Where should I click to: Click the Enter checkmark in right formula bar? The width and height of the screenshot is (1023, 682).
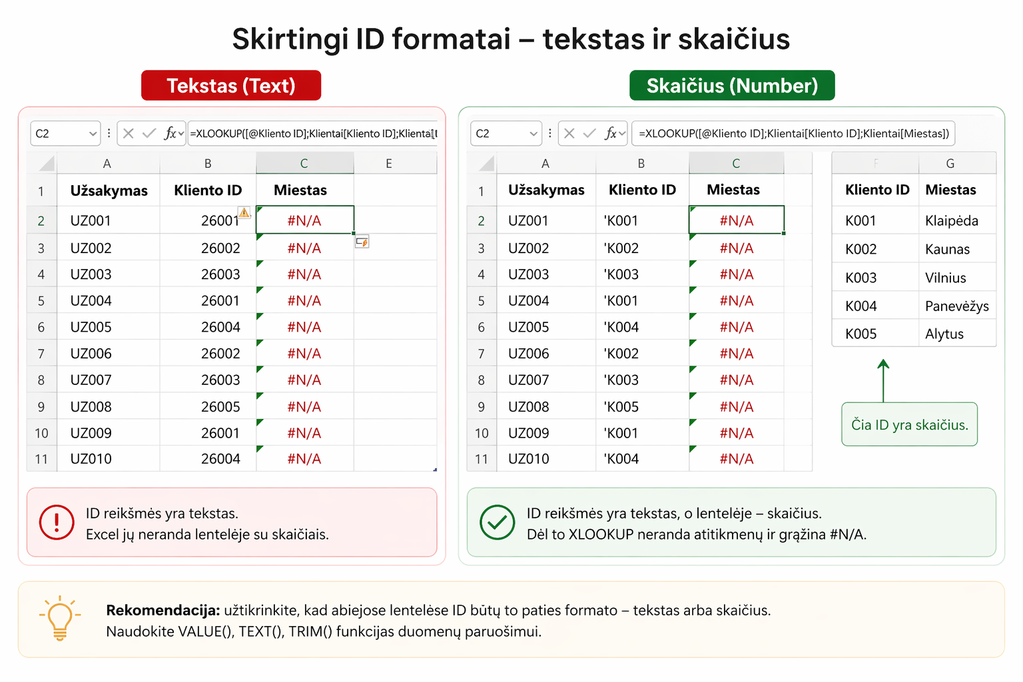589,133
